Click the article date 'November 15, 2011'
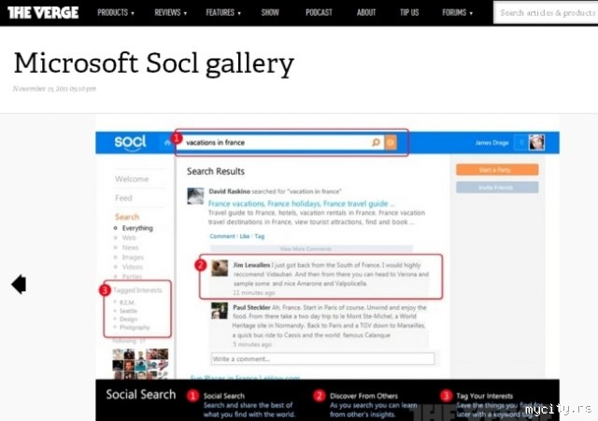The height and width of the screenshot is (421, 598). click(54, 89)
